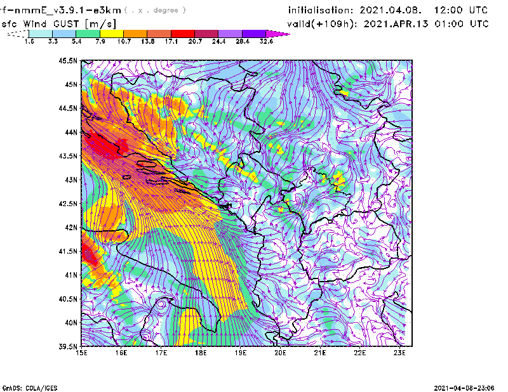The width and height of the screenshot is (508, 392).
Task: Click the 17E longitude label
Action: tap(161, 353)
